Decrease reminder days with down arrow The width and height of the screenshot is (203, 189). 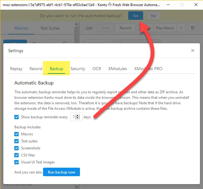coord(78,118)
